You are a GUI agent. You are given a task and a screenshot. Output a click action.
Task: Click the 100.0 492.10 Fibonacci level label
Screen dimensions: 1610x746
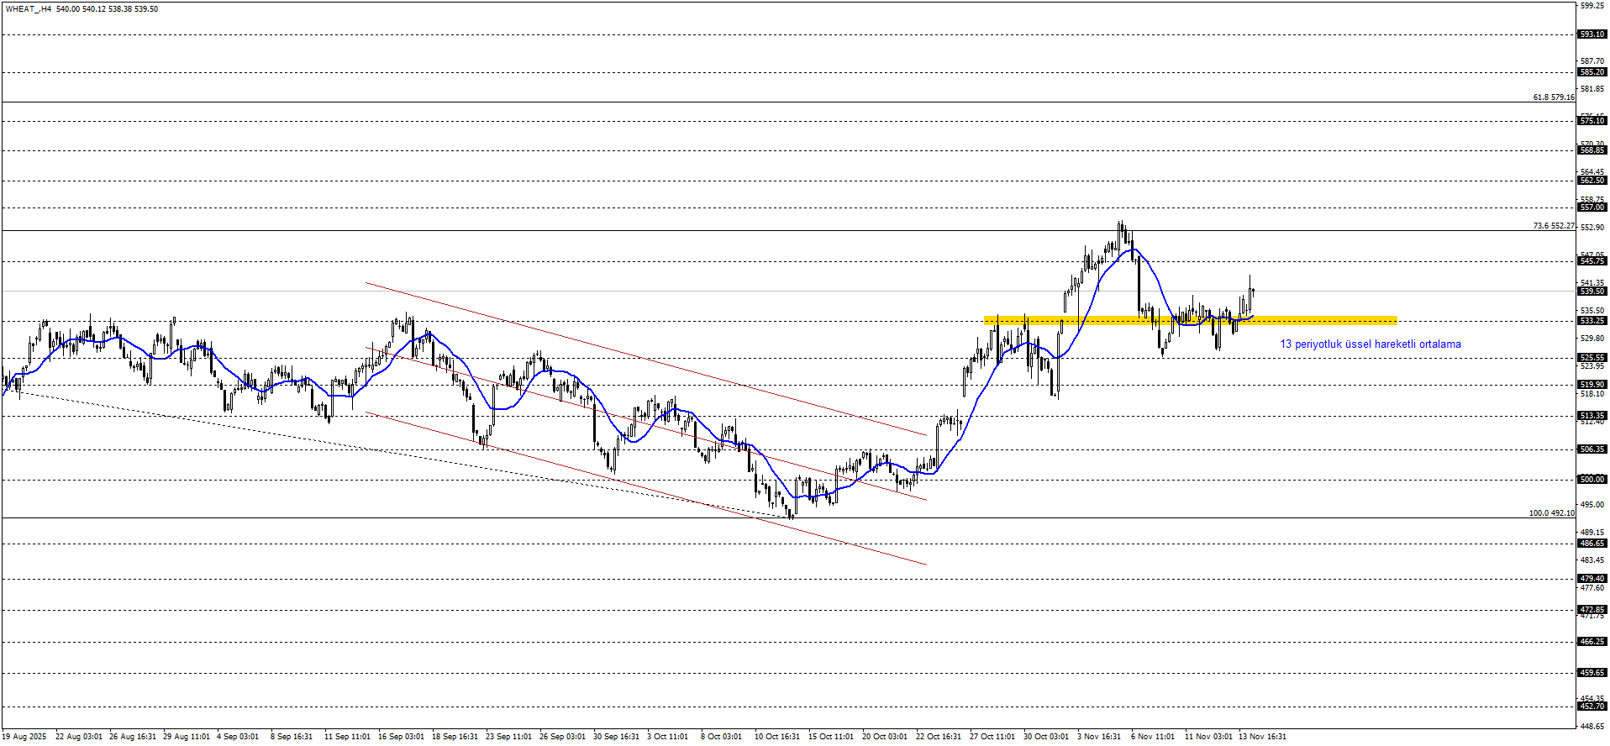click(1551, 513)
